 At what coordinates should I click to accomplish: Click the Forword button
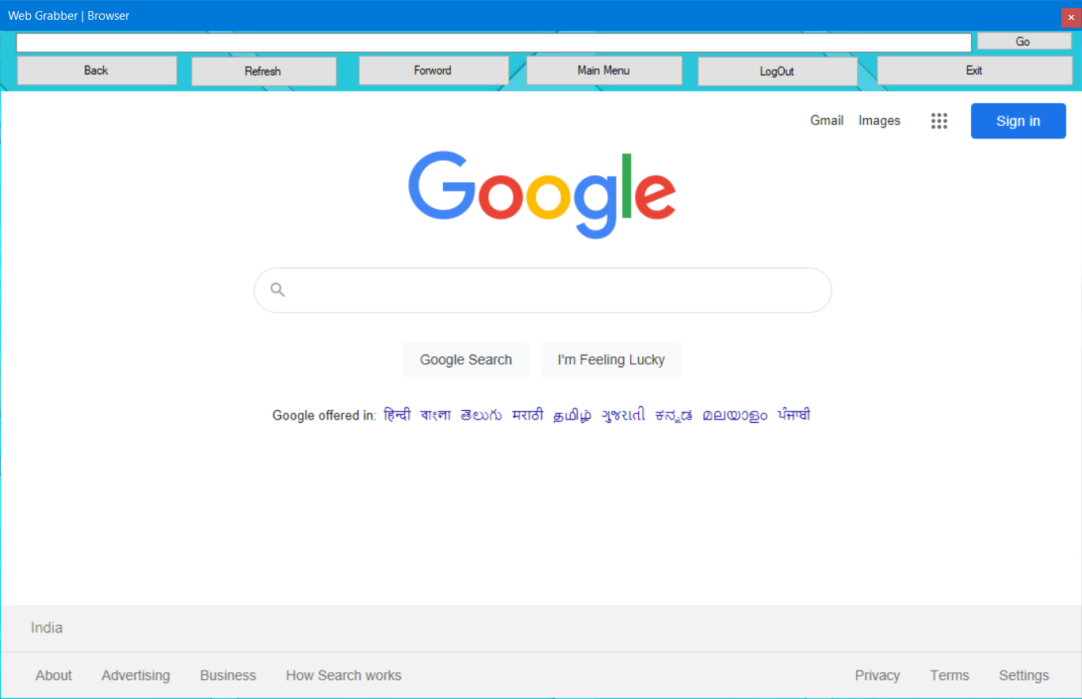click(x=433, y=70)
